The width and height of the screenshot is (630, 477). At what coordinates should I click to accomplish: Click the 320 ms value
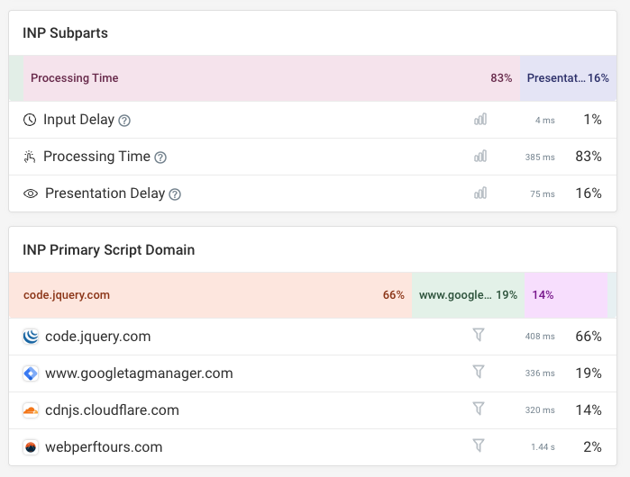tap(540, 410)
